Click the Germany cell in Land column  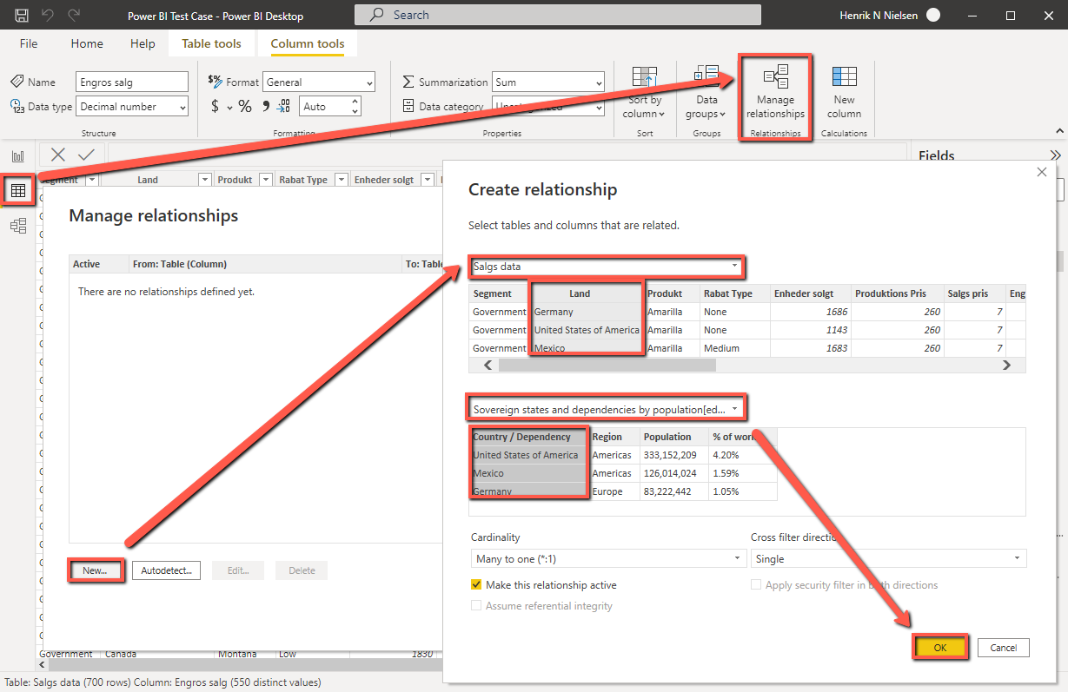(587, 312)
